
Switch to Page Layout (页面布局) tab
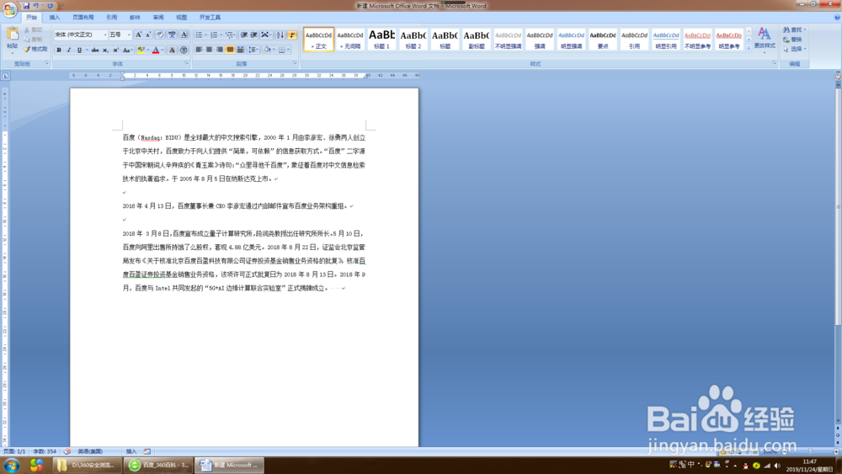coord(83,18)
